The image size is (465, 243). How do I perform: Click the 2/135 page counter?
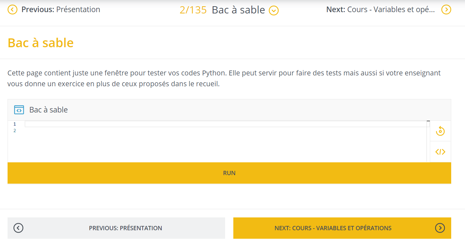193,10
